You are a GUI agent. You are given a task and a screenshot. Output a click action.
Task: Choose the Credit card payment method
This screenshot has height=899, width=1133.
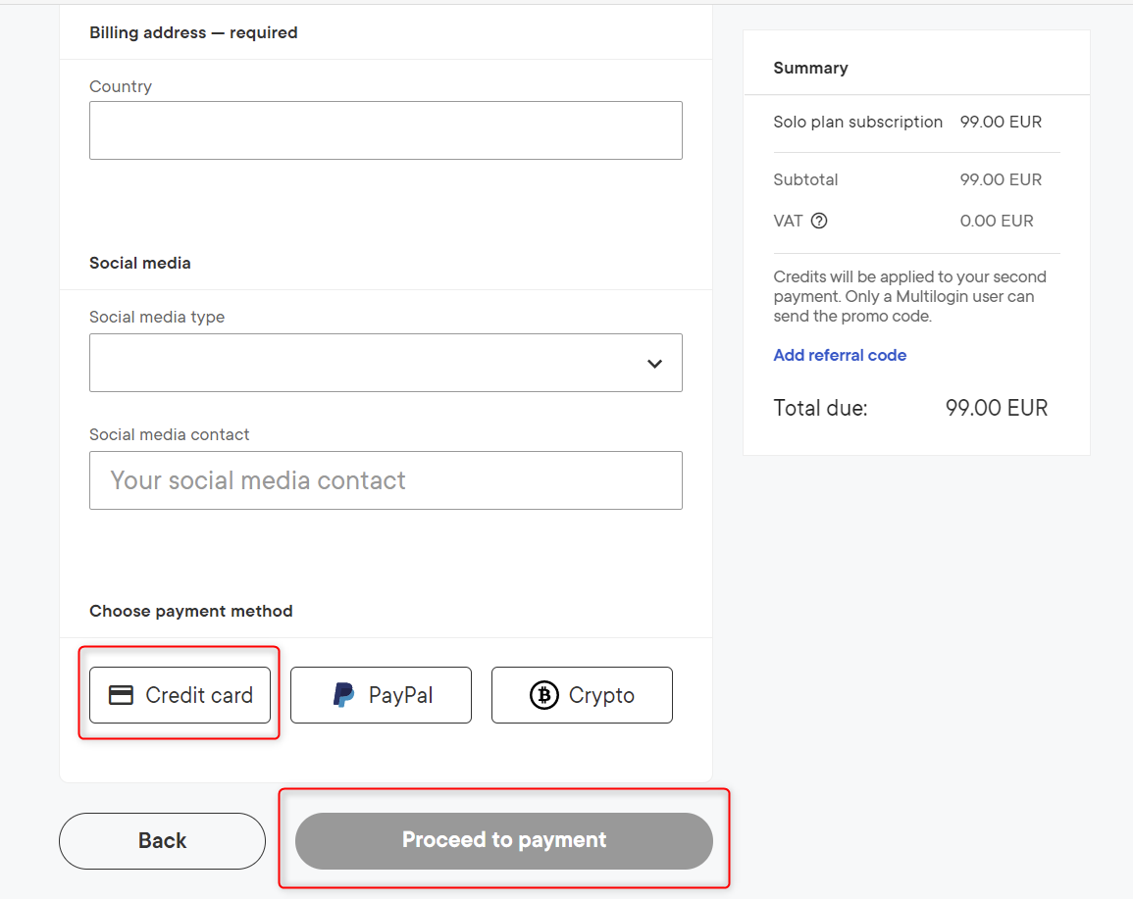(180, 695)
